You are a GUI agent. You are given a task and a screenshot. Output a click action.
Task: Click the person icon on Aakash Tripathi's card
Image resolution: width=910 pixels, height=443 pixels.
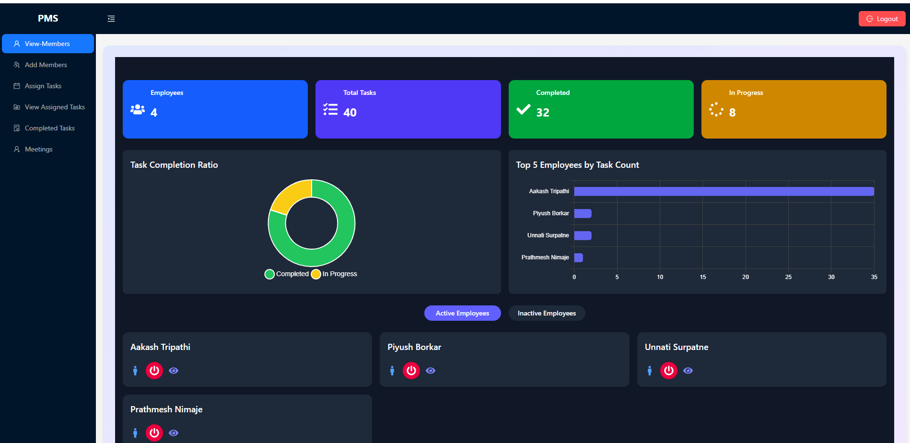(135, 371)
